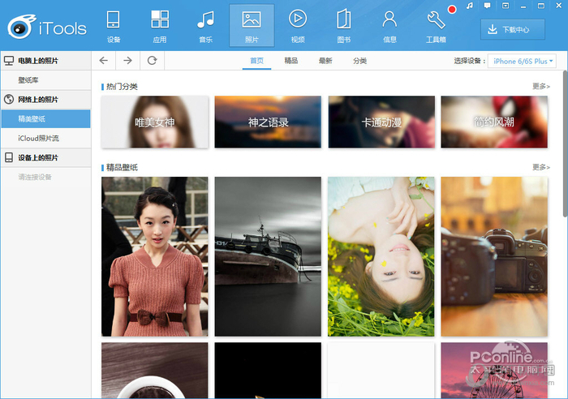Open the 图书 (Books) section icon
The image size is (568, 399).
(x=343, y=24)
